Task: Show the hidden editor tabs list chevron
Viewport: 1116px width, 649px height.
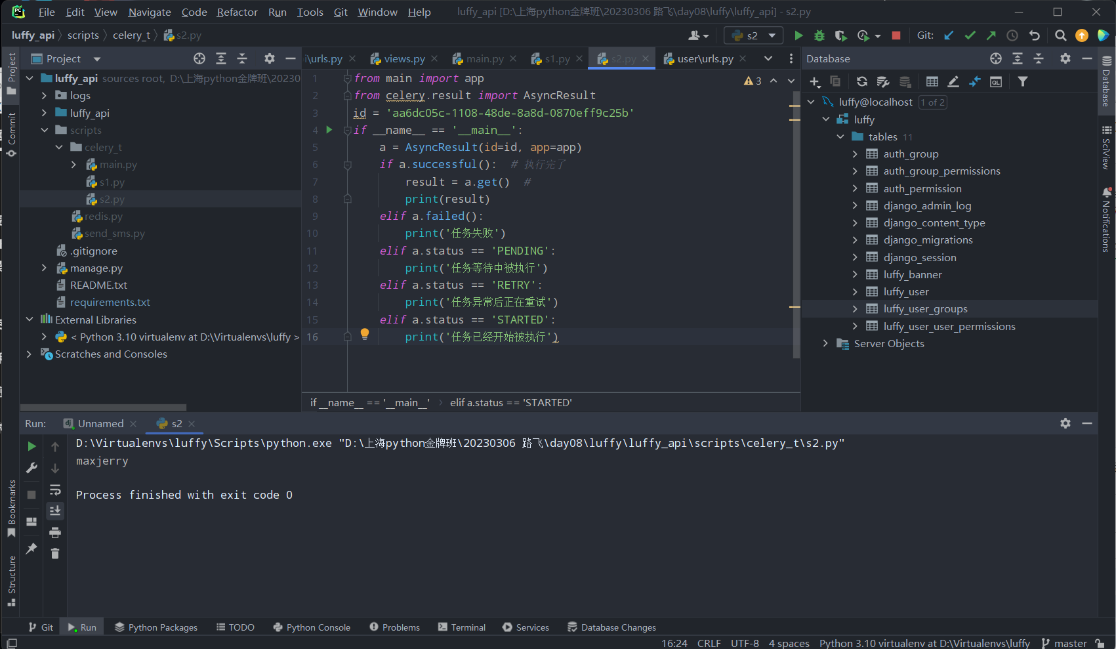Action: point(768,58)
